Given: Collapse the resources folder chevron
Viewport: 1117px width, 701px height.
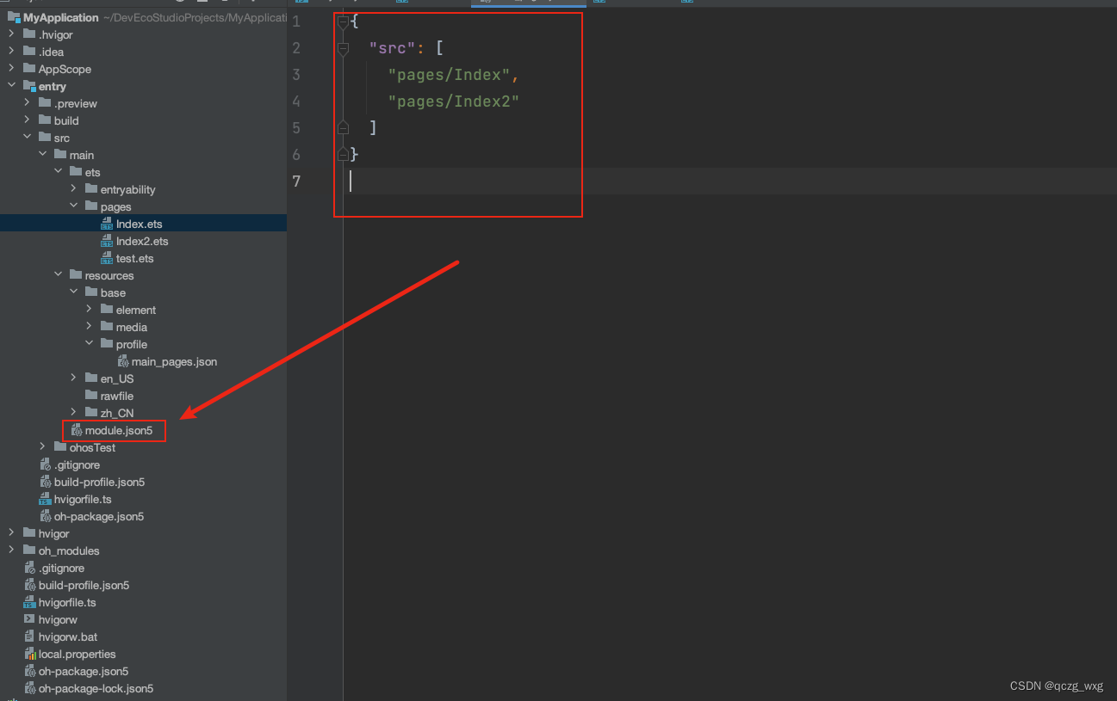Looking at the screenshot, I should coord(58,275).
